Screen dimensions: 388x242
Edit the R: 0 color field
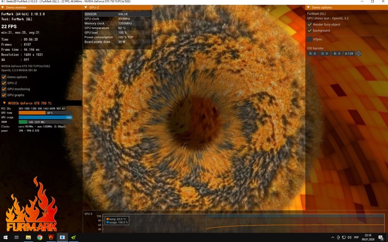(x=312, y=53)
